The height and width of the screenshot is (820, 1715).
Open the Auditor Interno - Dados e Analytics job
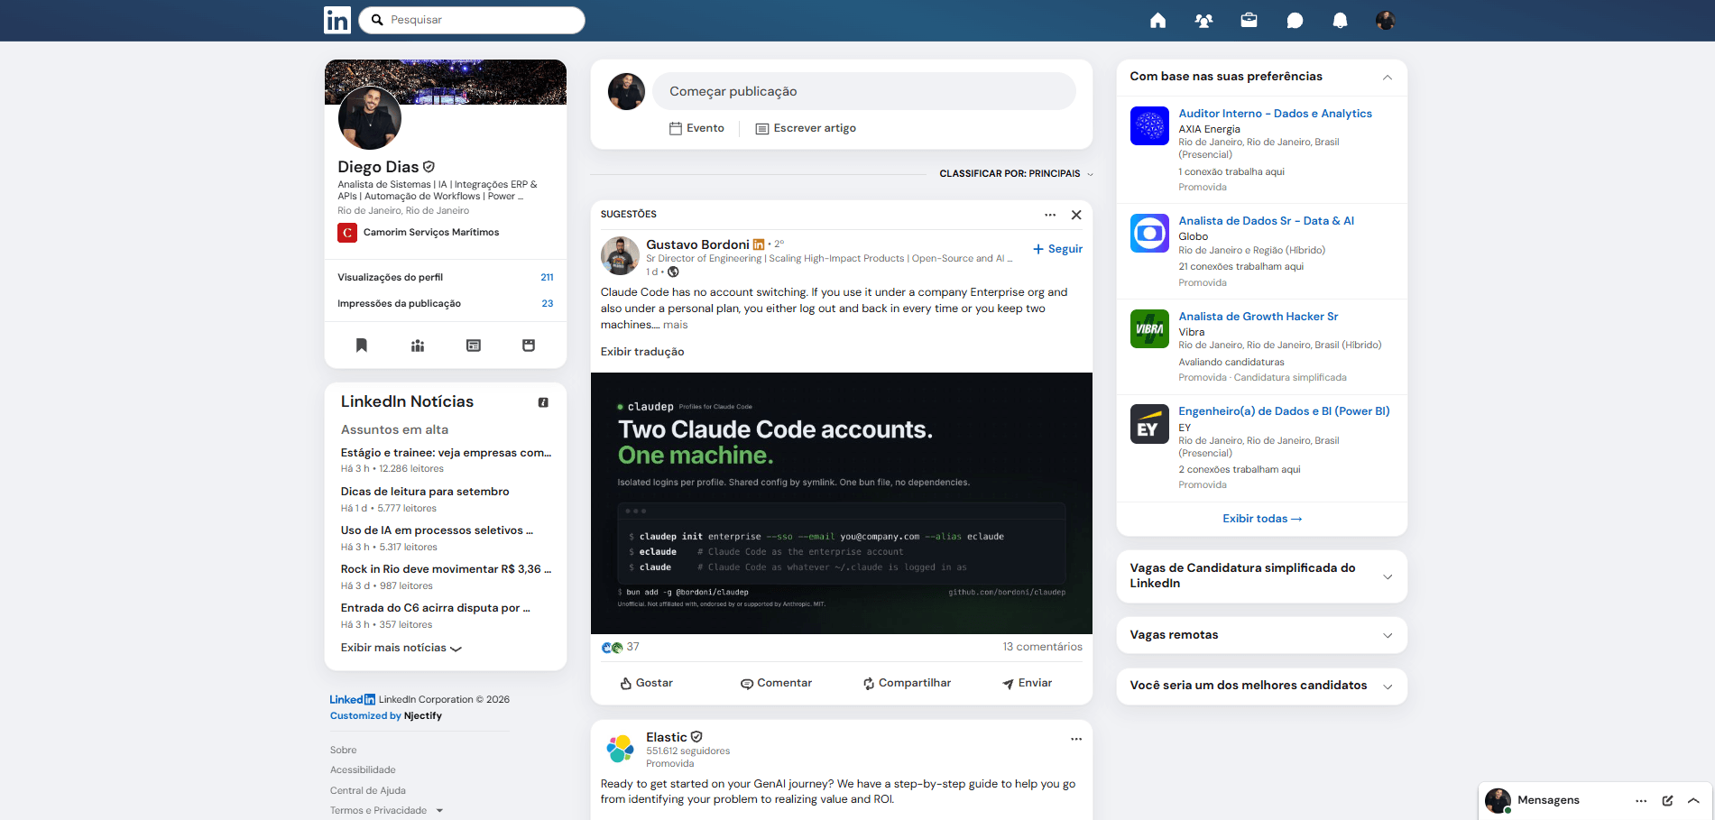click(1275, 114)
